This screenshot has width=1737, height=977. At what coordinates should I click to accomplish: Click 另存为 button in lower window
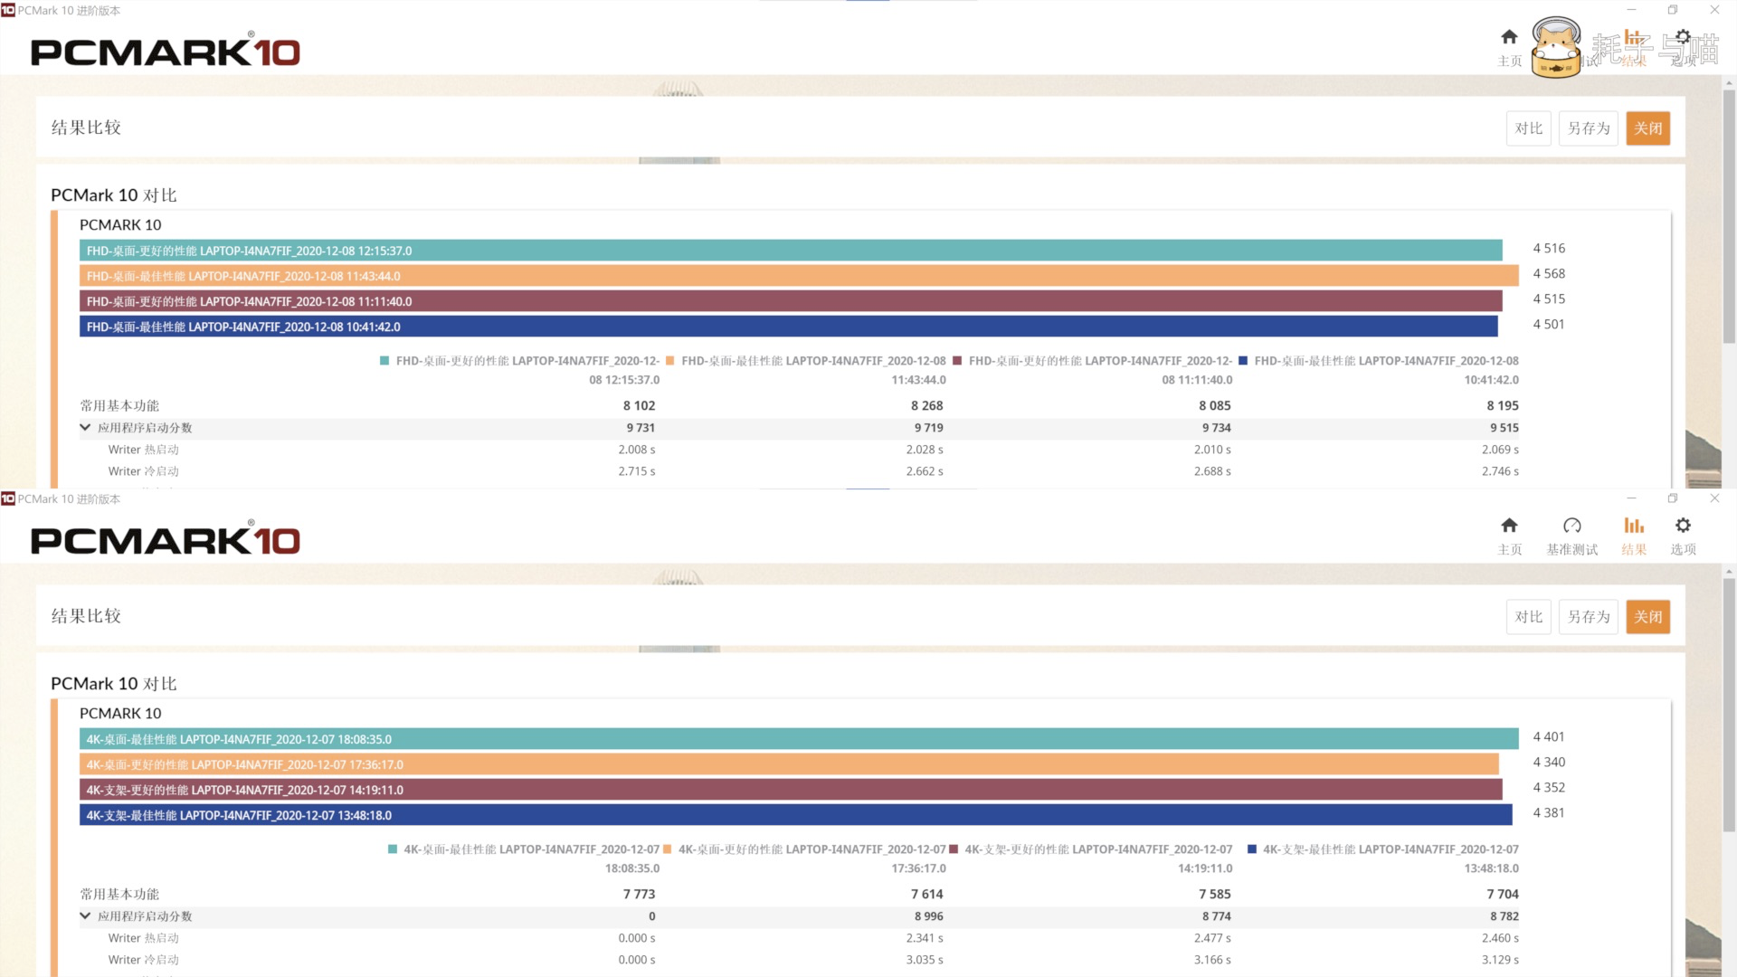1589,617
